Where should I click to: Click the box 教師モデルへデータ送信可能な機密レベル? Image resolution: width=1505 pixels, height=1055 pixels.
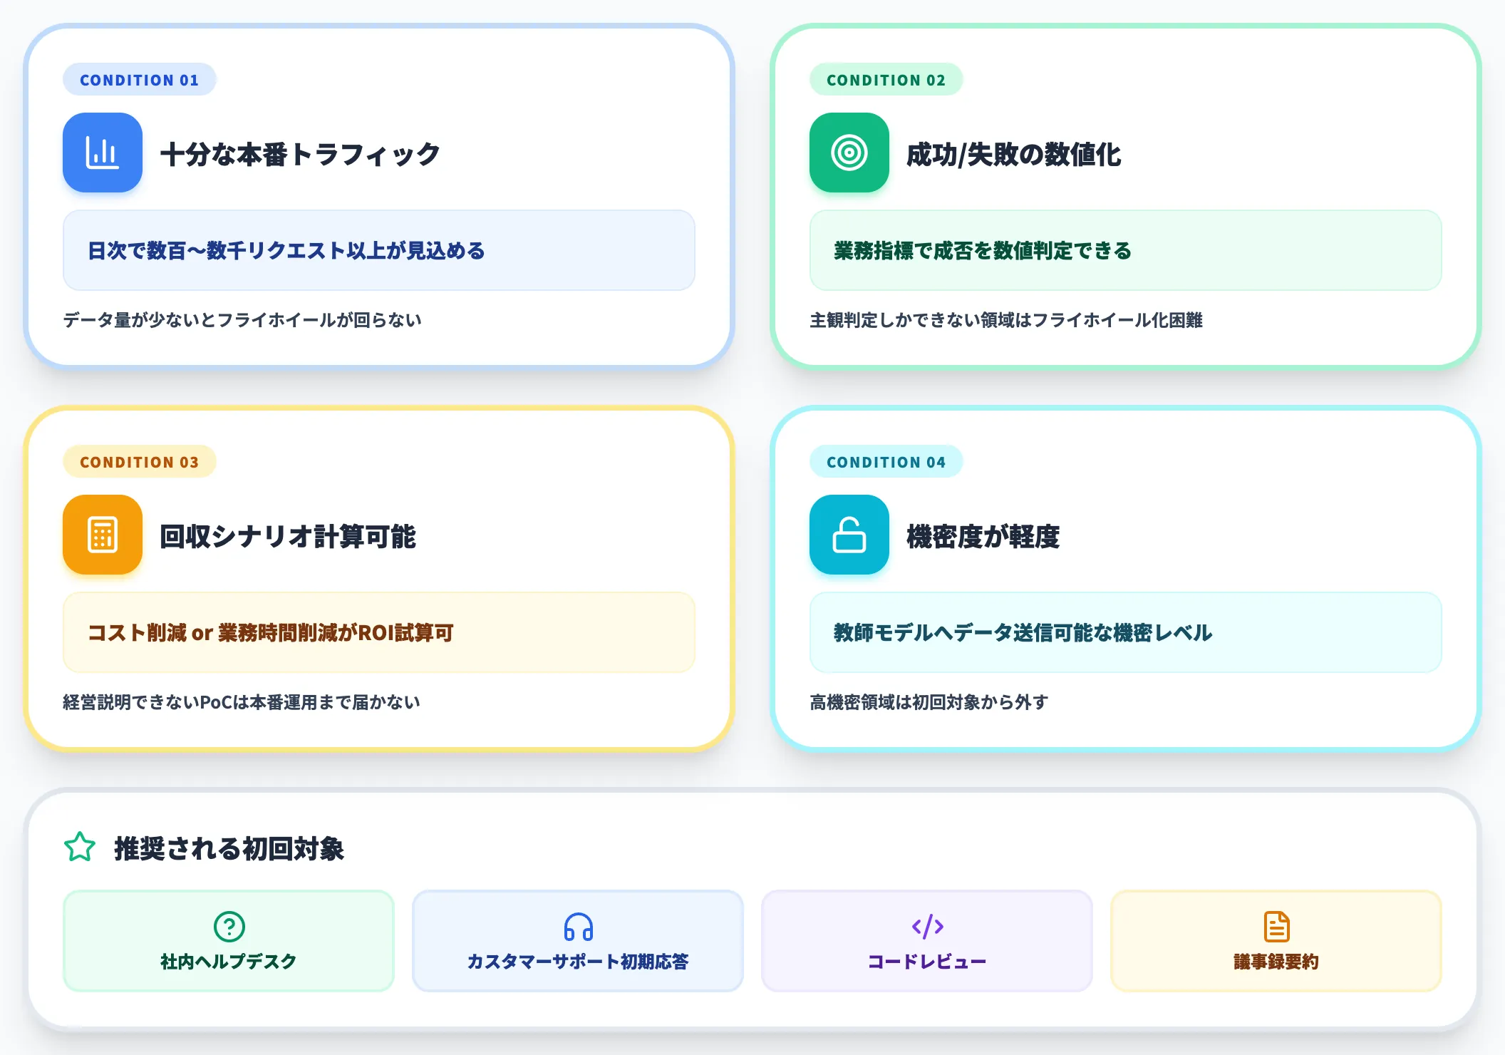(x=1126, y=632)
